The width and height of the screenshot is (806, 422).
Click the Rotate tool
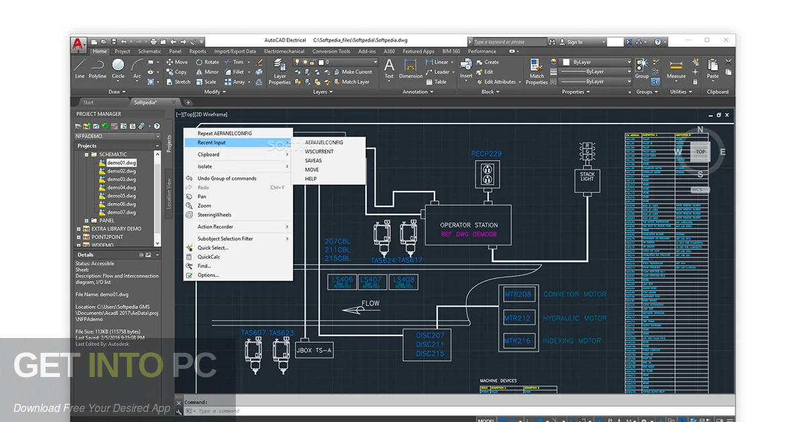tap(207, 62)
